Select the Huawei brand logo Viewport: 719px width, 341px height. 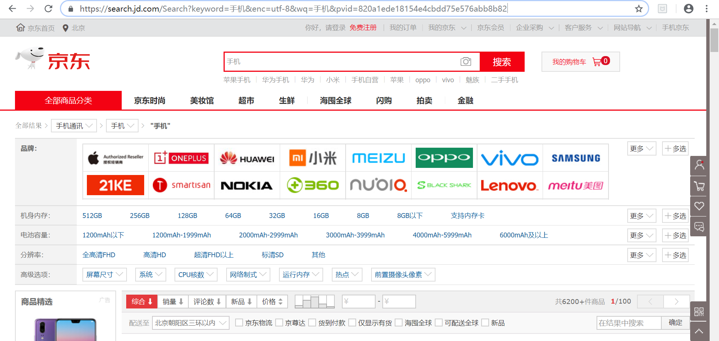[247, 158]
